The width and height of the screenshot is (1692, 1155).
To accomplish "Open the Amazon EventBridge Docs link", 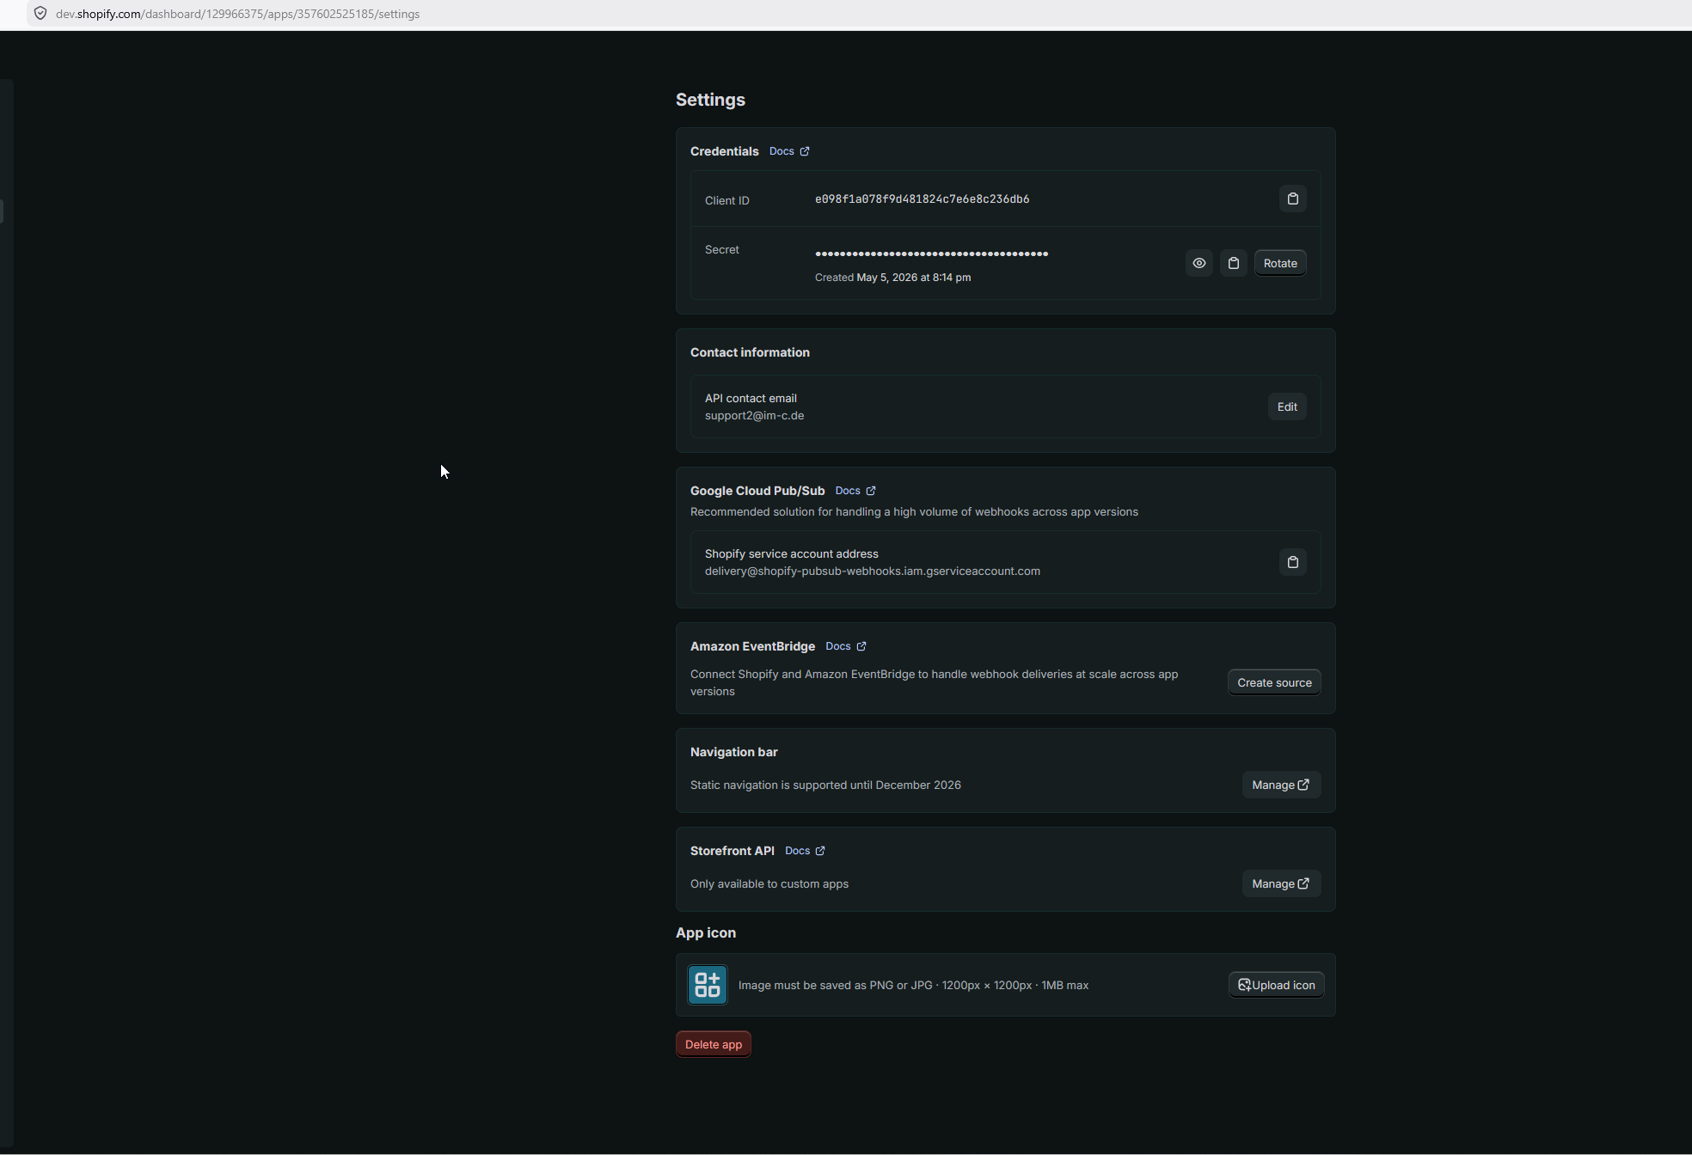I will [846, 646].
